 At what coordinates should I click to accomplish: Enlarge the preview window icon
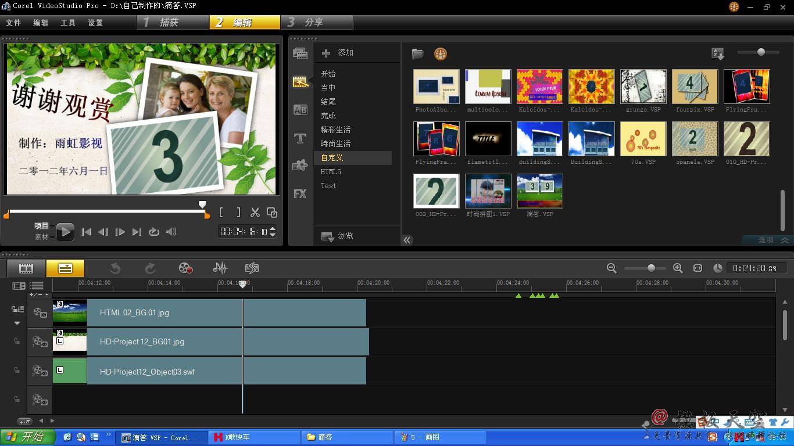[271, 213]
